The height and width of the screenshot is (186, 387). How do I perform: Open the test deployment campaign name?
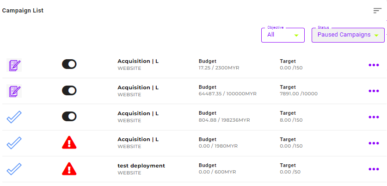pos(141,166)
